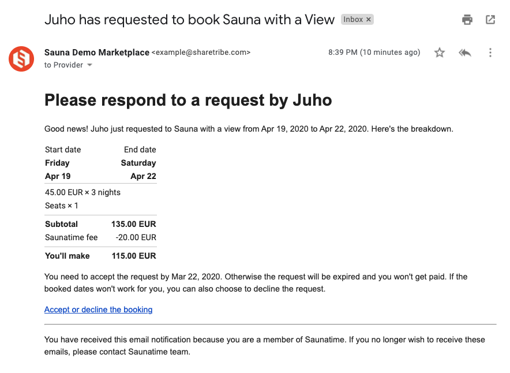Click the Sharetribe sender avatar logo
Image resolution: width=510 pixels, height=373 pixels.
click(x=21, y=59)
